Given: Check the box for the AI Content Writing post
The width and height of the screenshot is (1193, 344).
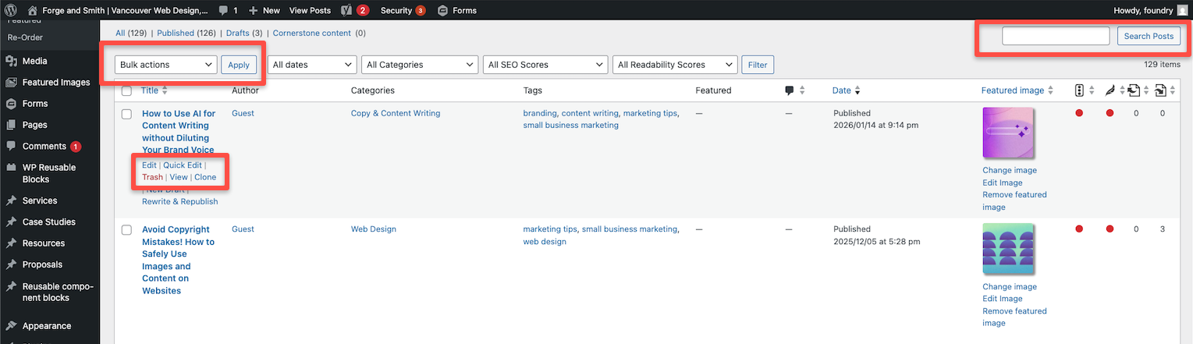Looking at the screenshot, I should (x=126, y=114).
